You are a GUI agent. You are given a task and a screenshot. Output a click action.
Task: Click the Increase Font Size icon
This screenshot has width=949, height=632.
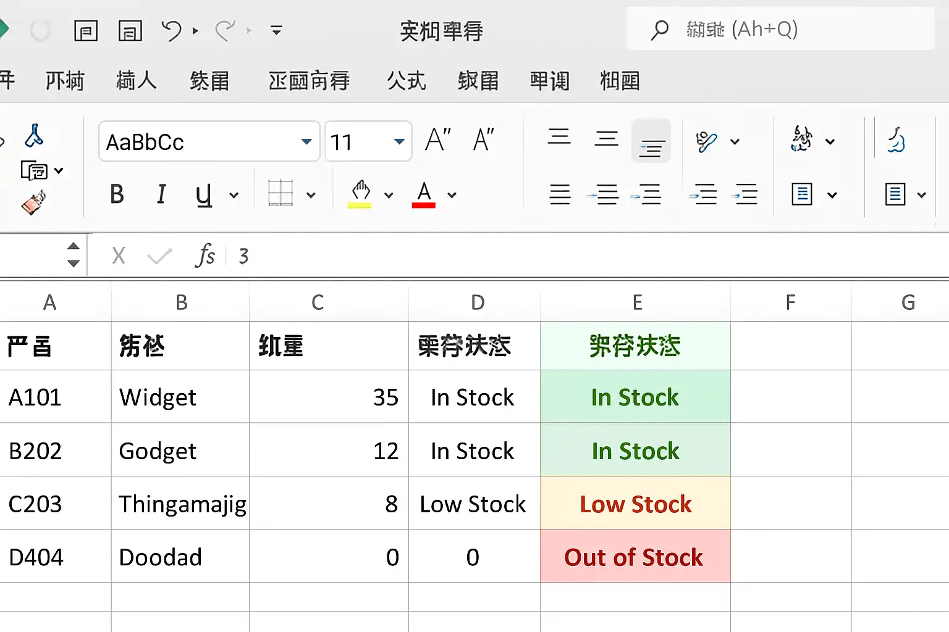click(x=437, y=140)
